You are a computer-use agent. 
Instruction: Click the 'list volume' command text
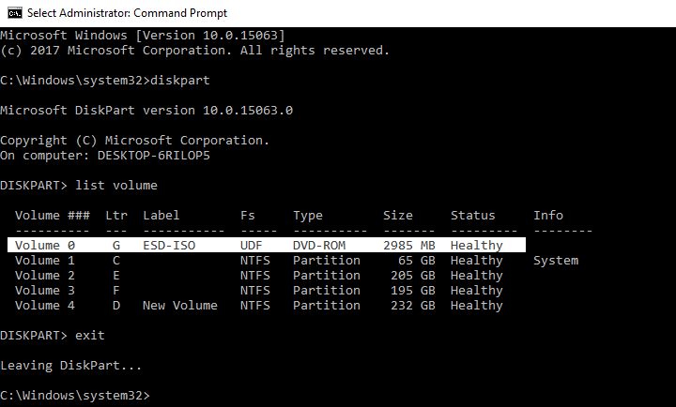[x=116, y=185]
